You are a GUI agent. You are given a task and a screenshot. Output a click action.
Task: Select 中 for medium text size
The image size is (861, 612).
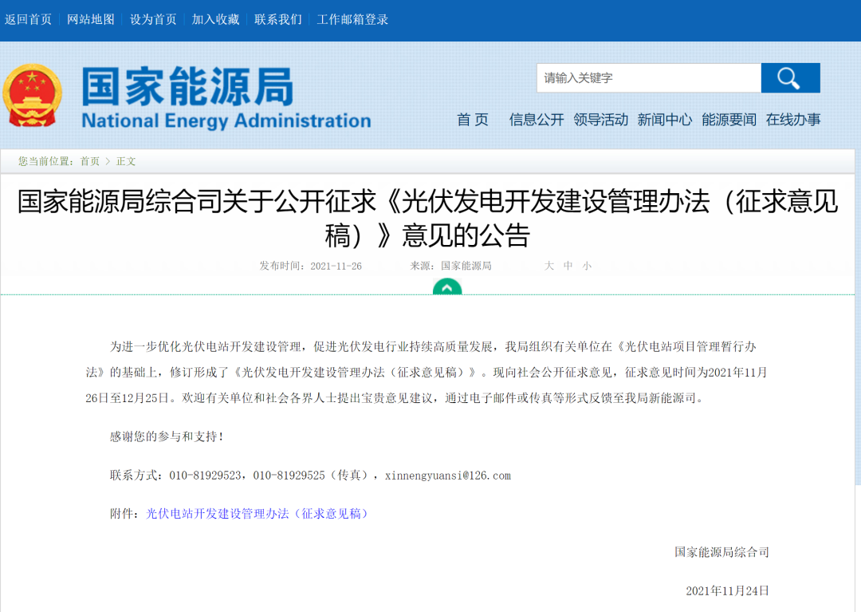click(x=568, y=266)
